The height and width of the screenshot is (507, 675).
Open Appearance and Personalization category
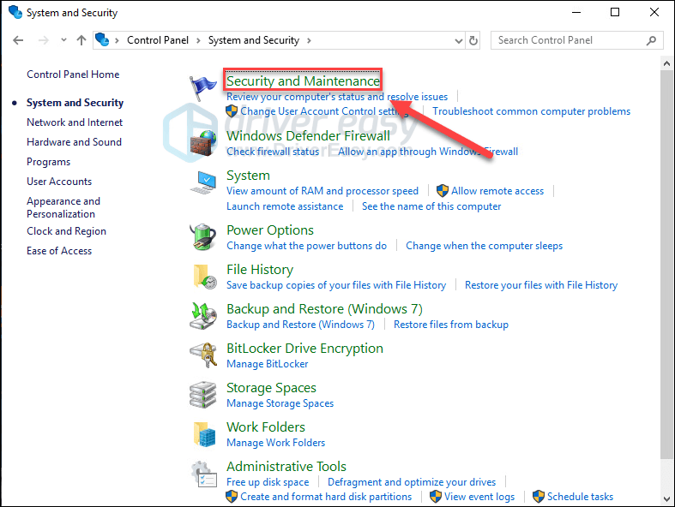tap(63, 207)
